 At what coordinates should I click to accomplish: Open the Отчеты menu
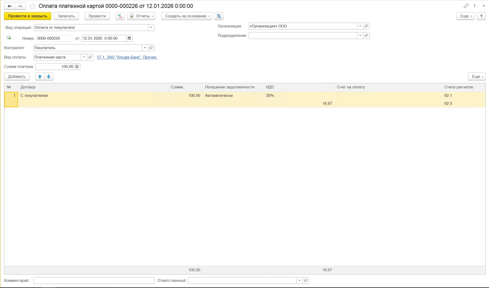point(141,16)
